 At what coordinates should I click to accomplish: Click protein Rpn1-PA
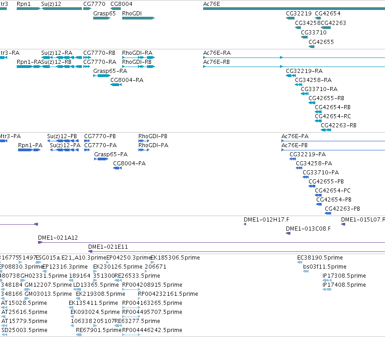point(30,145)
